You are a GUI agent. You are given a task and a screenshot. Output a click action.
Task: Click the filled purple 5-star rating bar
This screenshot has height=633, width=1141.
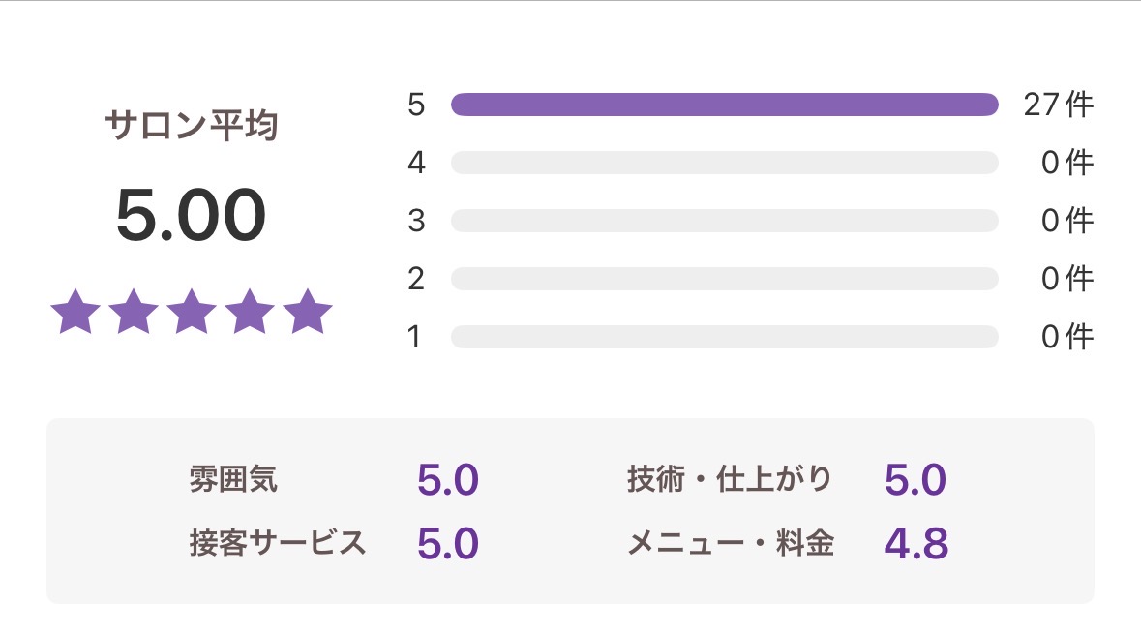coord(724,105)
